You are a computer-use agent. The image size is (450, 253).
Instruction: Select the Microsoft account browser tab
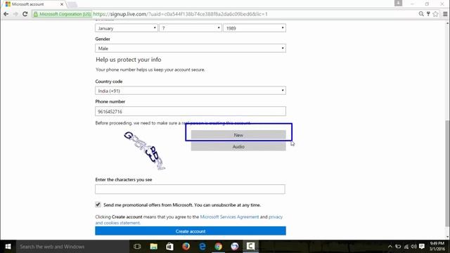[x=33, y=4]
